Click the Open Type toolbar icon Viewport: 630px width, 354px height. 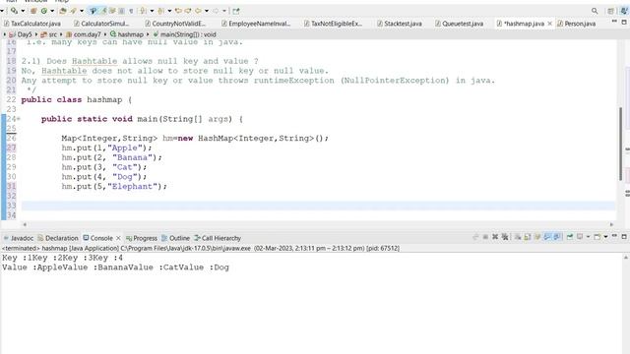(63, 11)
